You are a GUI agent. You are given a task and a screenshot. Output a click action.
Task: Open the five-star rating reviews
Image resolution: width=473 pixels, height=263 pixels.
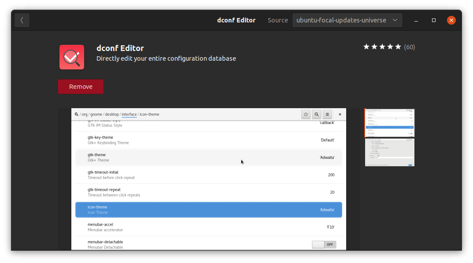[x=382, y=47]
